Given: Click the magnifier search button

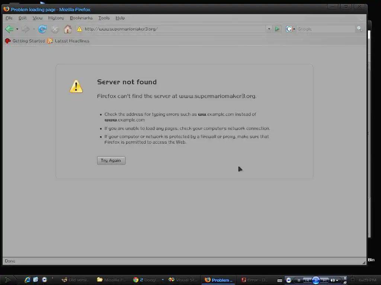Looking at the screenshot, I should tap(359, 29).
